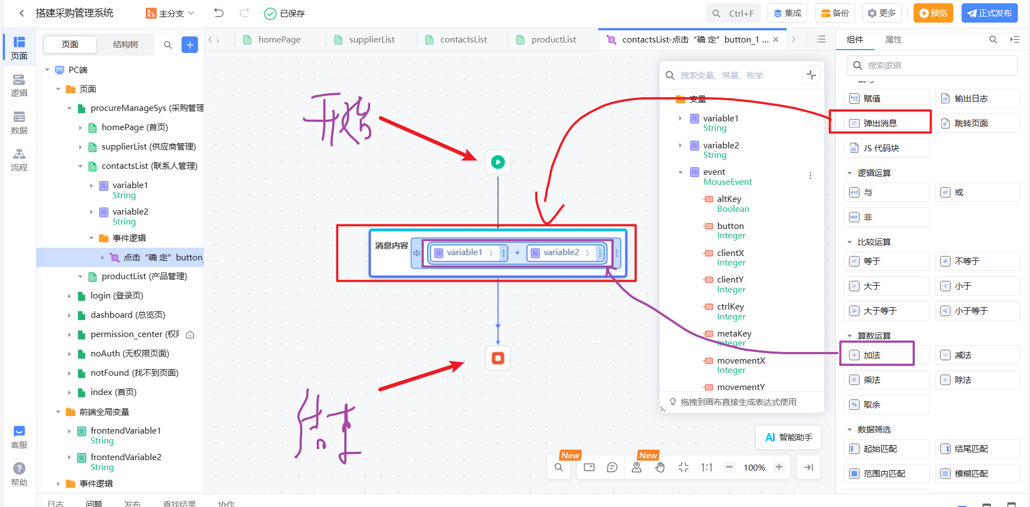Click the undo arrow icon
1030x507 pixels.
[x=219, y=13]
